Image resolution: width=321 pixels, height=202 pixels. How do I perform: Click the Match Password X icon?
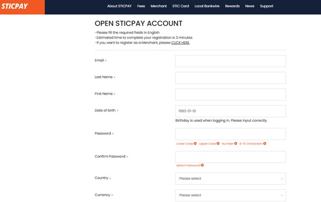202,165
